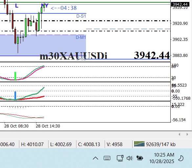
Task: Show hidden icons tray chevron
Action: [x=96, y=158]
